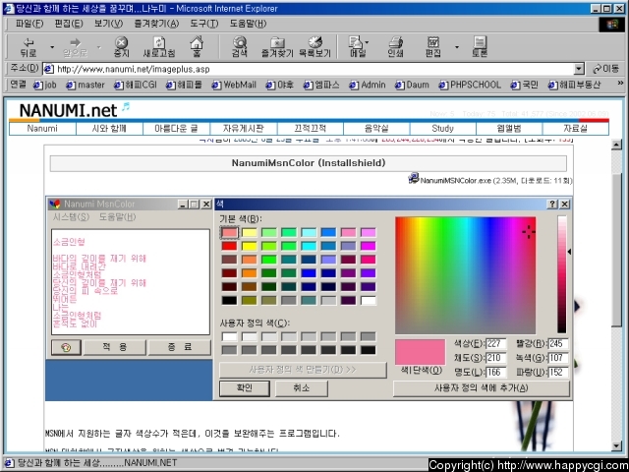Click the help question mark in color dialog
Image resolution: width=629 pixels, height=472 pixels.
552,204
